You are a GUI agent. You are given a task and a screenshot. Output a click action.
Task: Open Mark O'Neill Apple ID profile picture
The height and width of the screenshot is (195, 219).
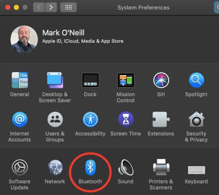click(24, 39)
